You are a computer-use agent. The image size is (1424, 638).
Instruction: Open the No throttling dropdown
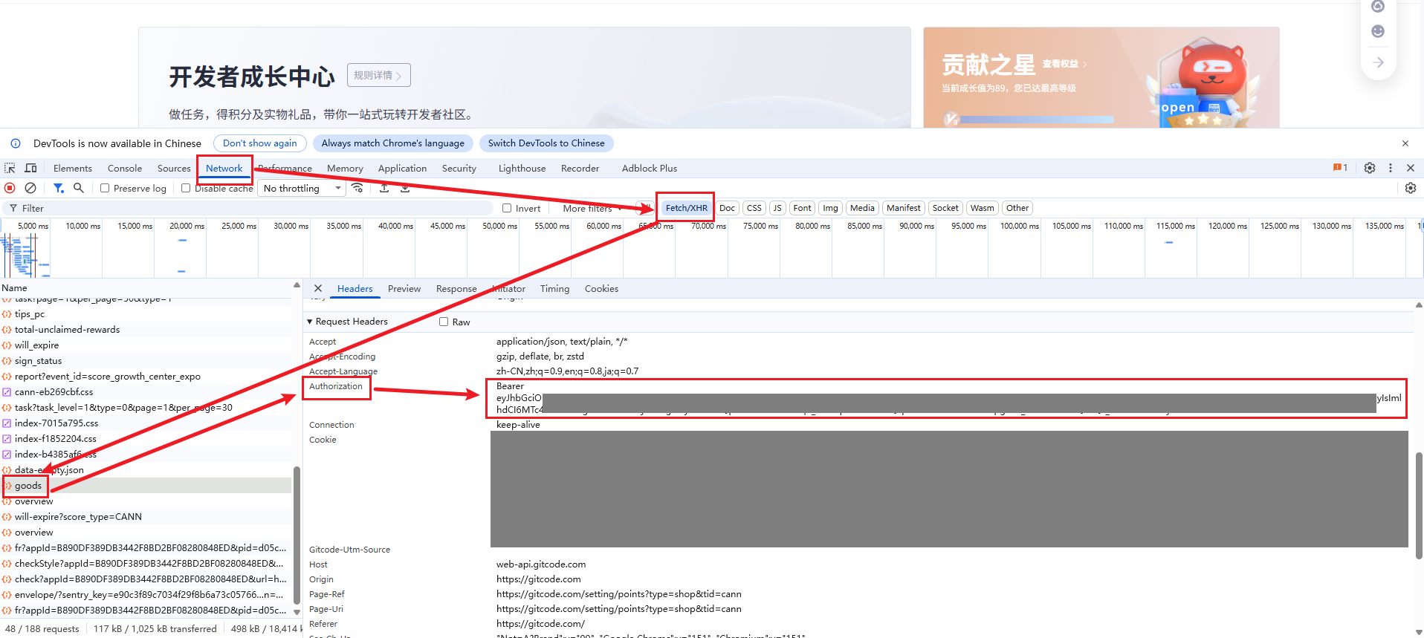coord(302,188)
